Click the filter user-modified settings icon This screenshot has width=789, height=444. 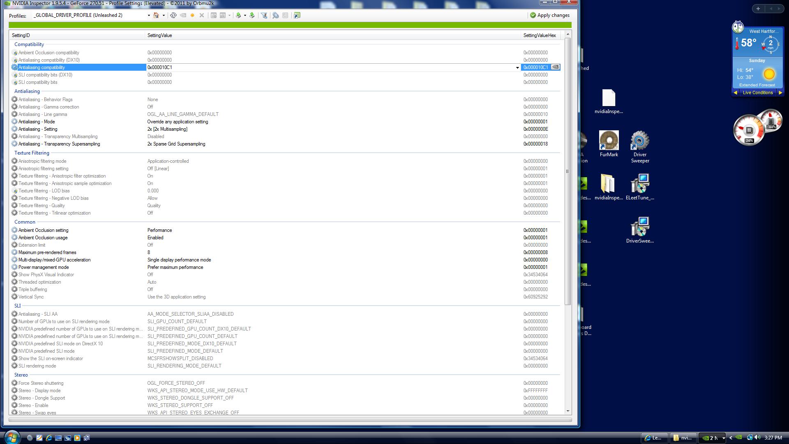click(264, 15)
